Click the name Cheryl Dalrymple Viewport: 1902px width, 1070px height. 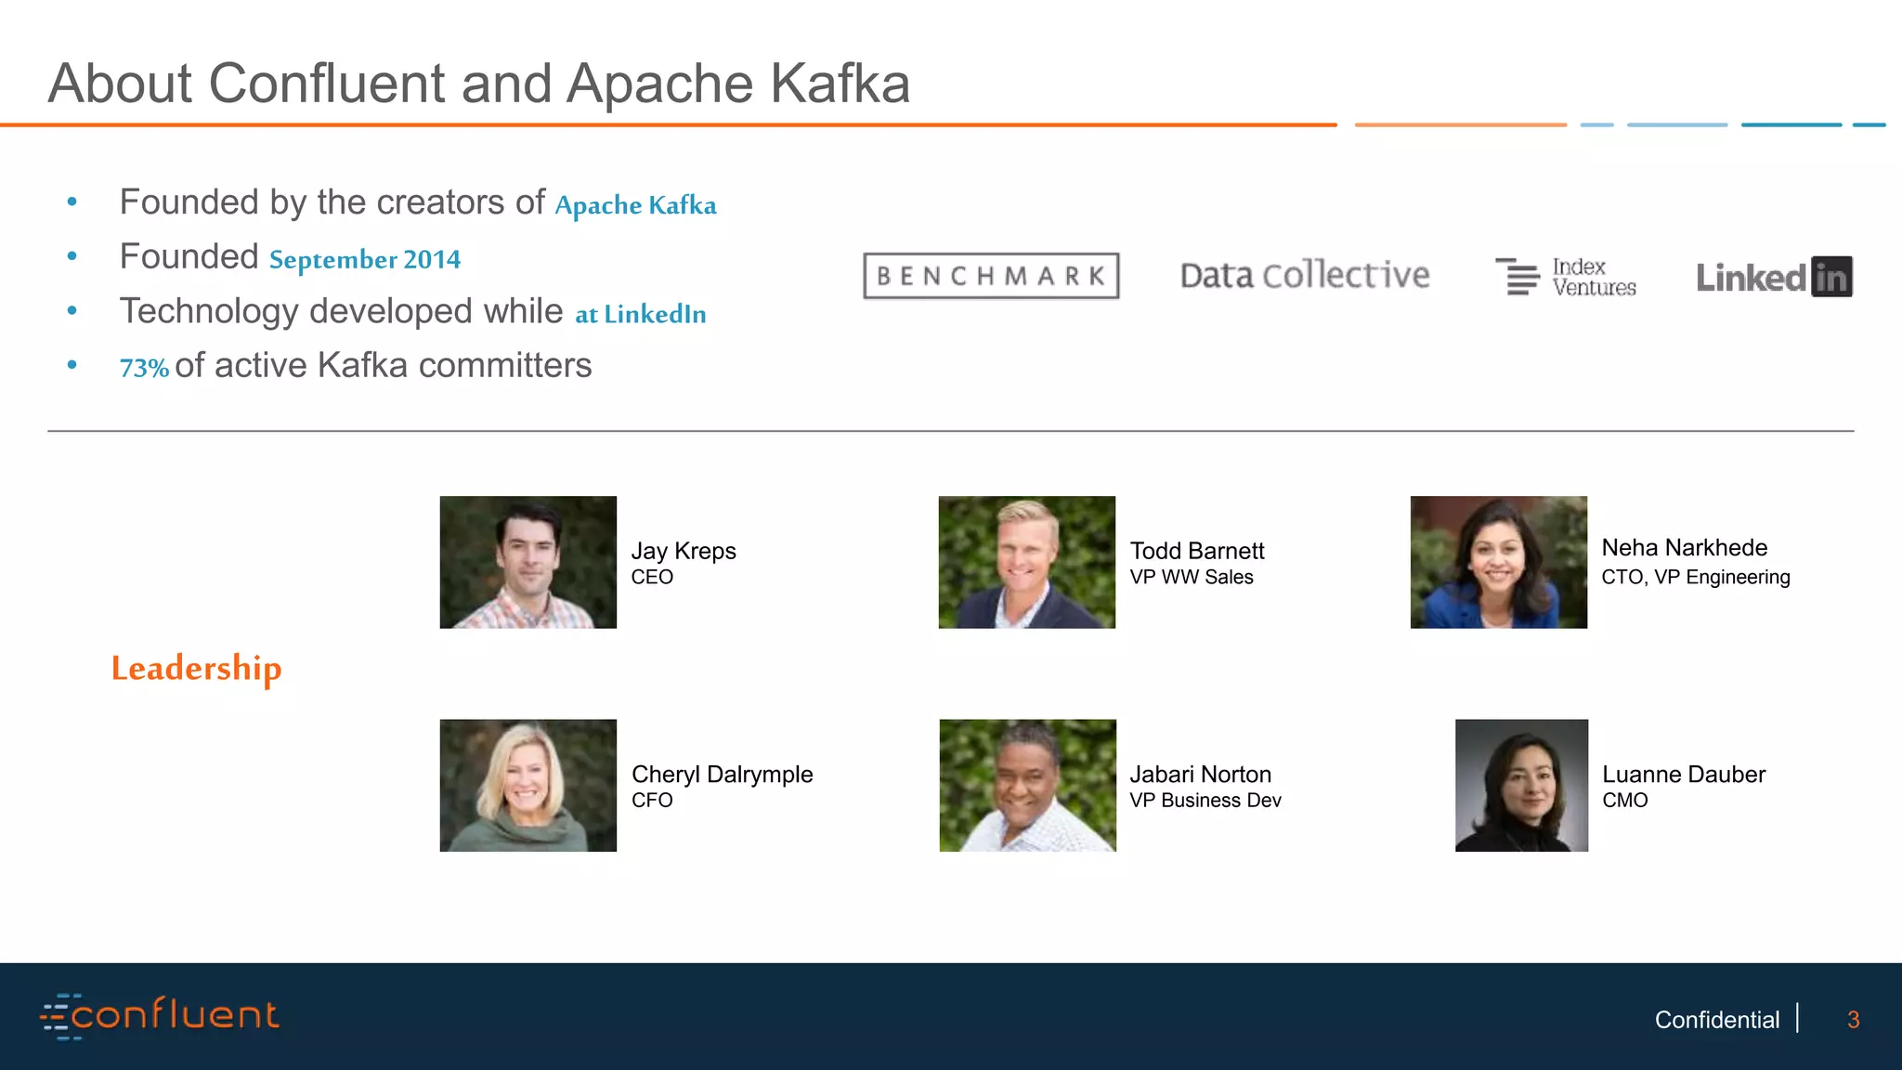point(723,775)
